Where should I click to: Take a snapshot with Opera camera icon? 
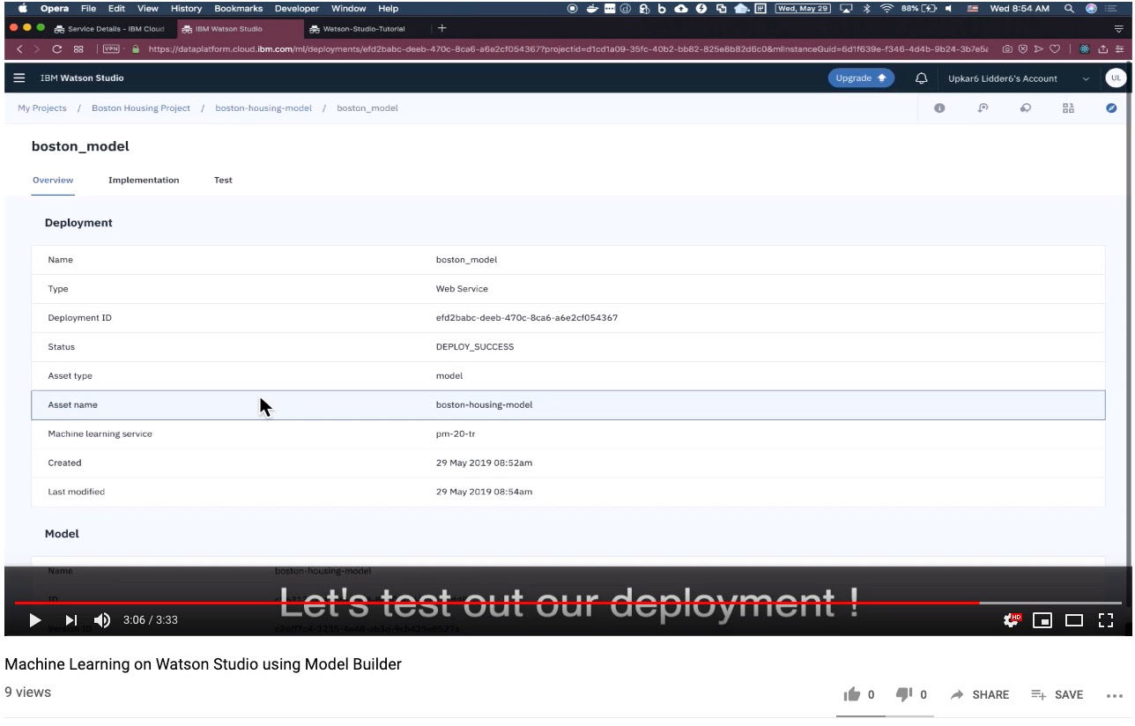point(1006,49)
